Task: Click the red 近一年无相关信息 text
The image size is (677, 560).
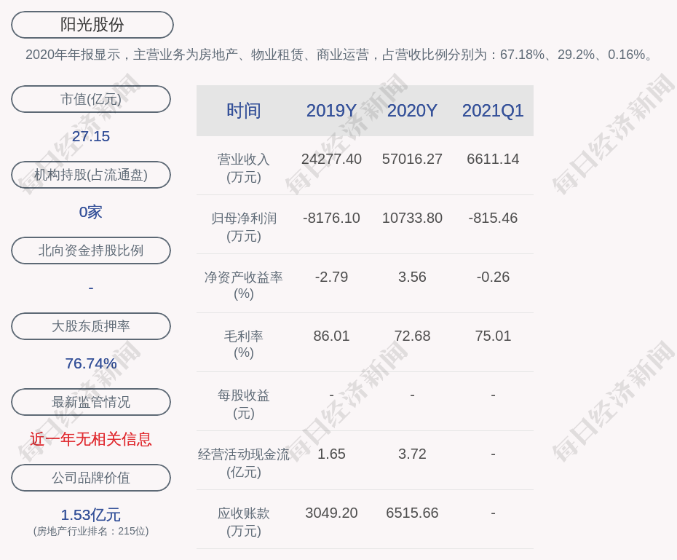Action: point(91,439)
